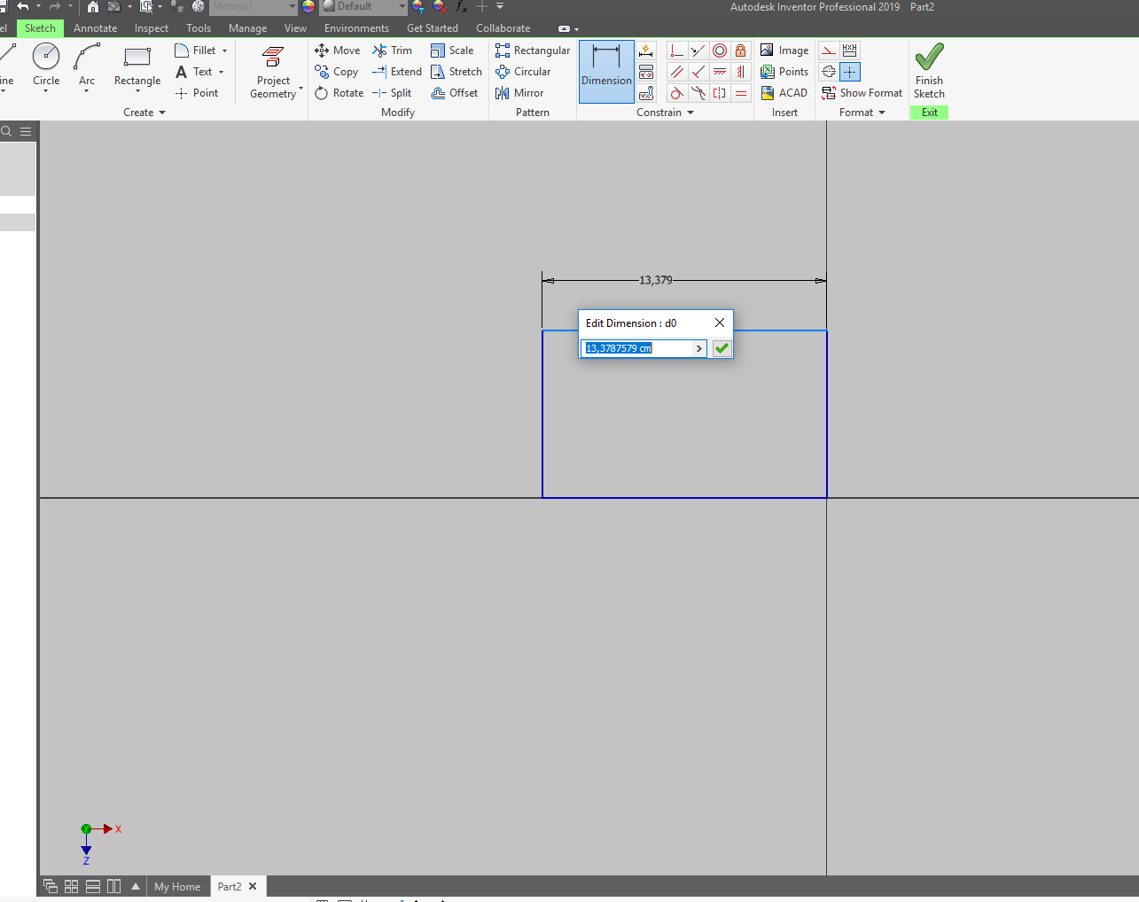
Task: Choose the Parallel constraint tool
Action: click(676, 72)
